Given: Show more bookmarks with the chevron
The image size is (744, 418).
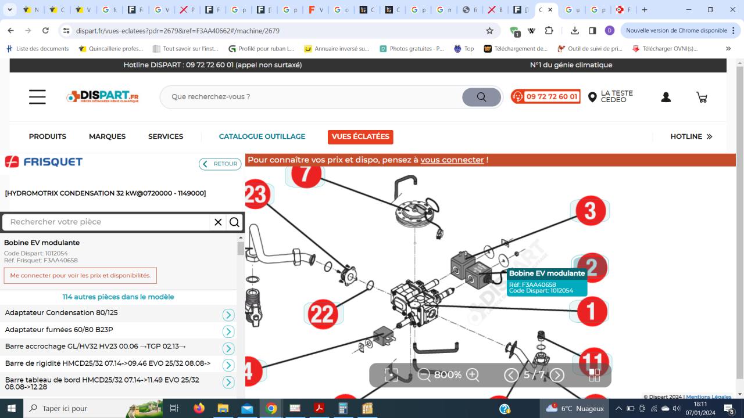Looking at the screenshot, I should (x=728, y=49).
